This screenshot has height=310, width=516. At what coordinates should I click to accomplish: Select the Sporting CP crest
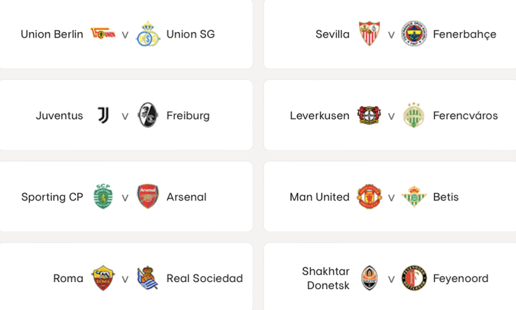tap(103, 197)
